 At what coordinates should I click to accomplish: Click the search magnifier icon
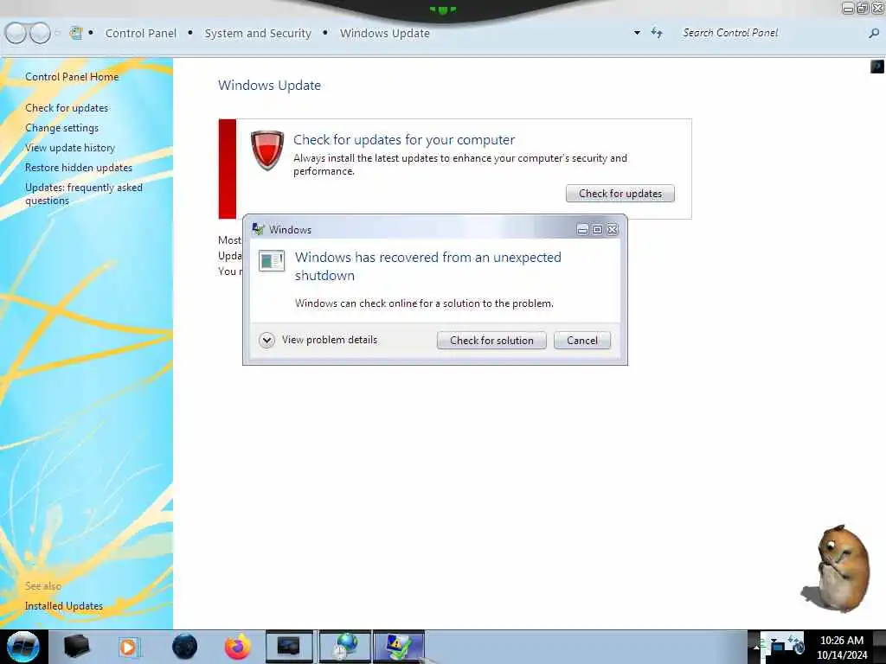coord(874,34)
